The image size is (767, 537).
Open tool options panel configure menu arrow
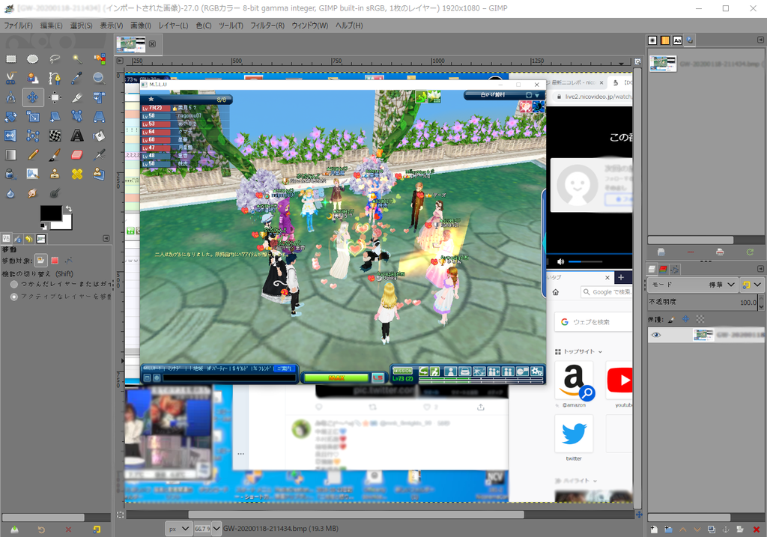point(106,239)
